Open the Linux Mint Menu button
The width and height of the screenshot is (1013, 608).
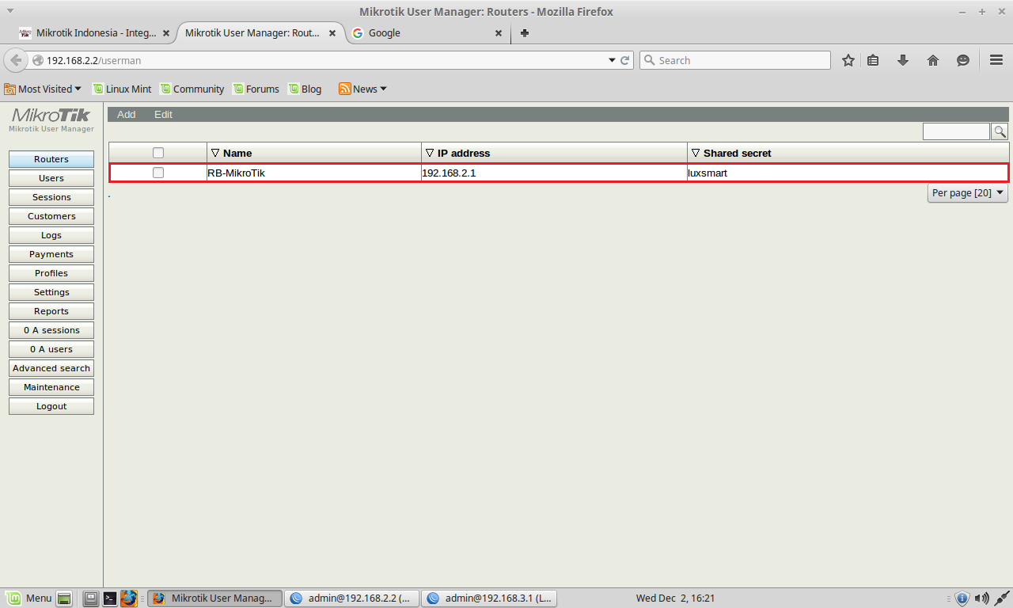pos(29,598)
